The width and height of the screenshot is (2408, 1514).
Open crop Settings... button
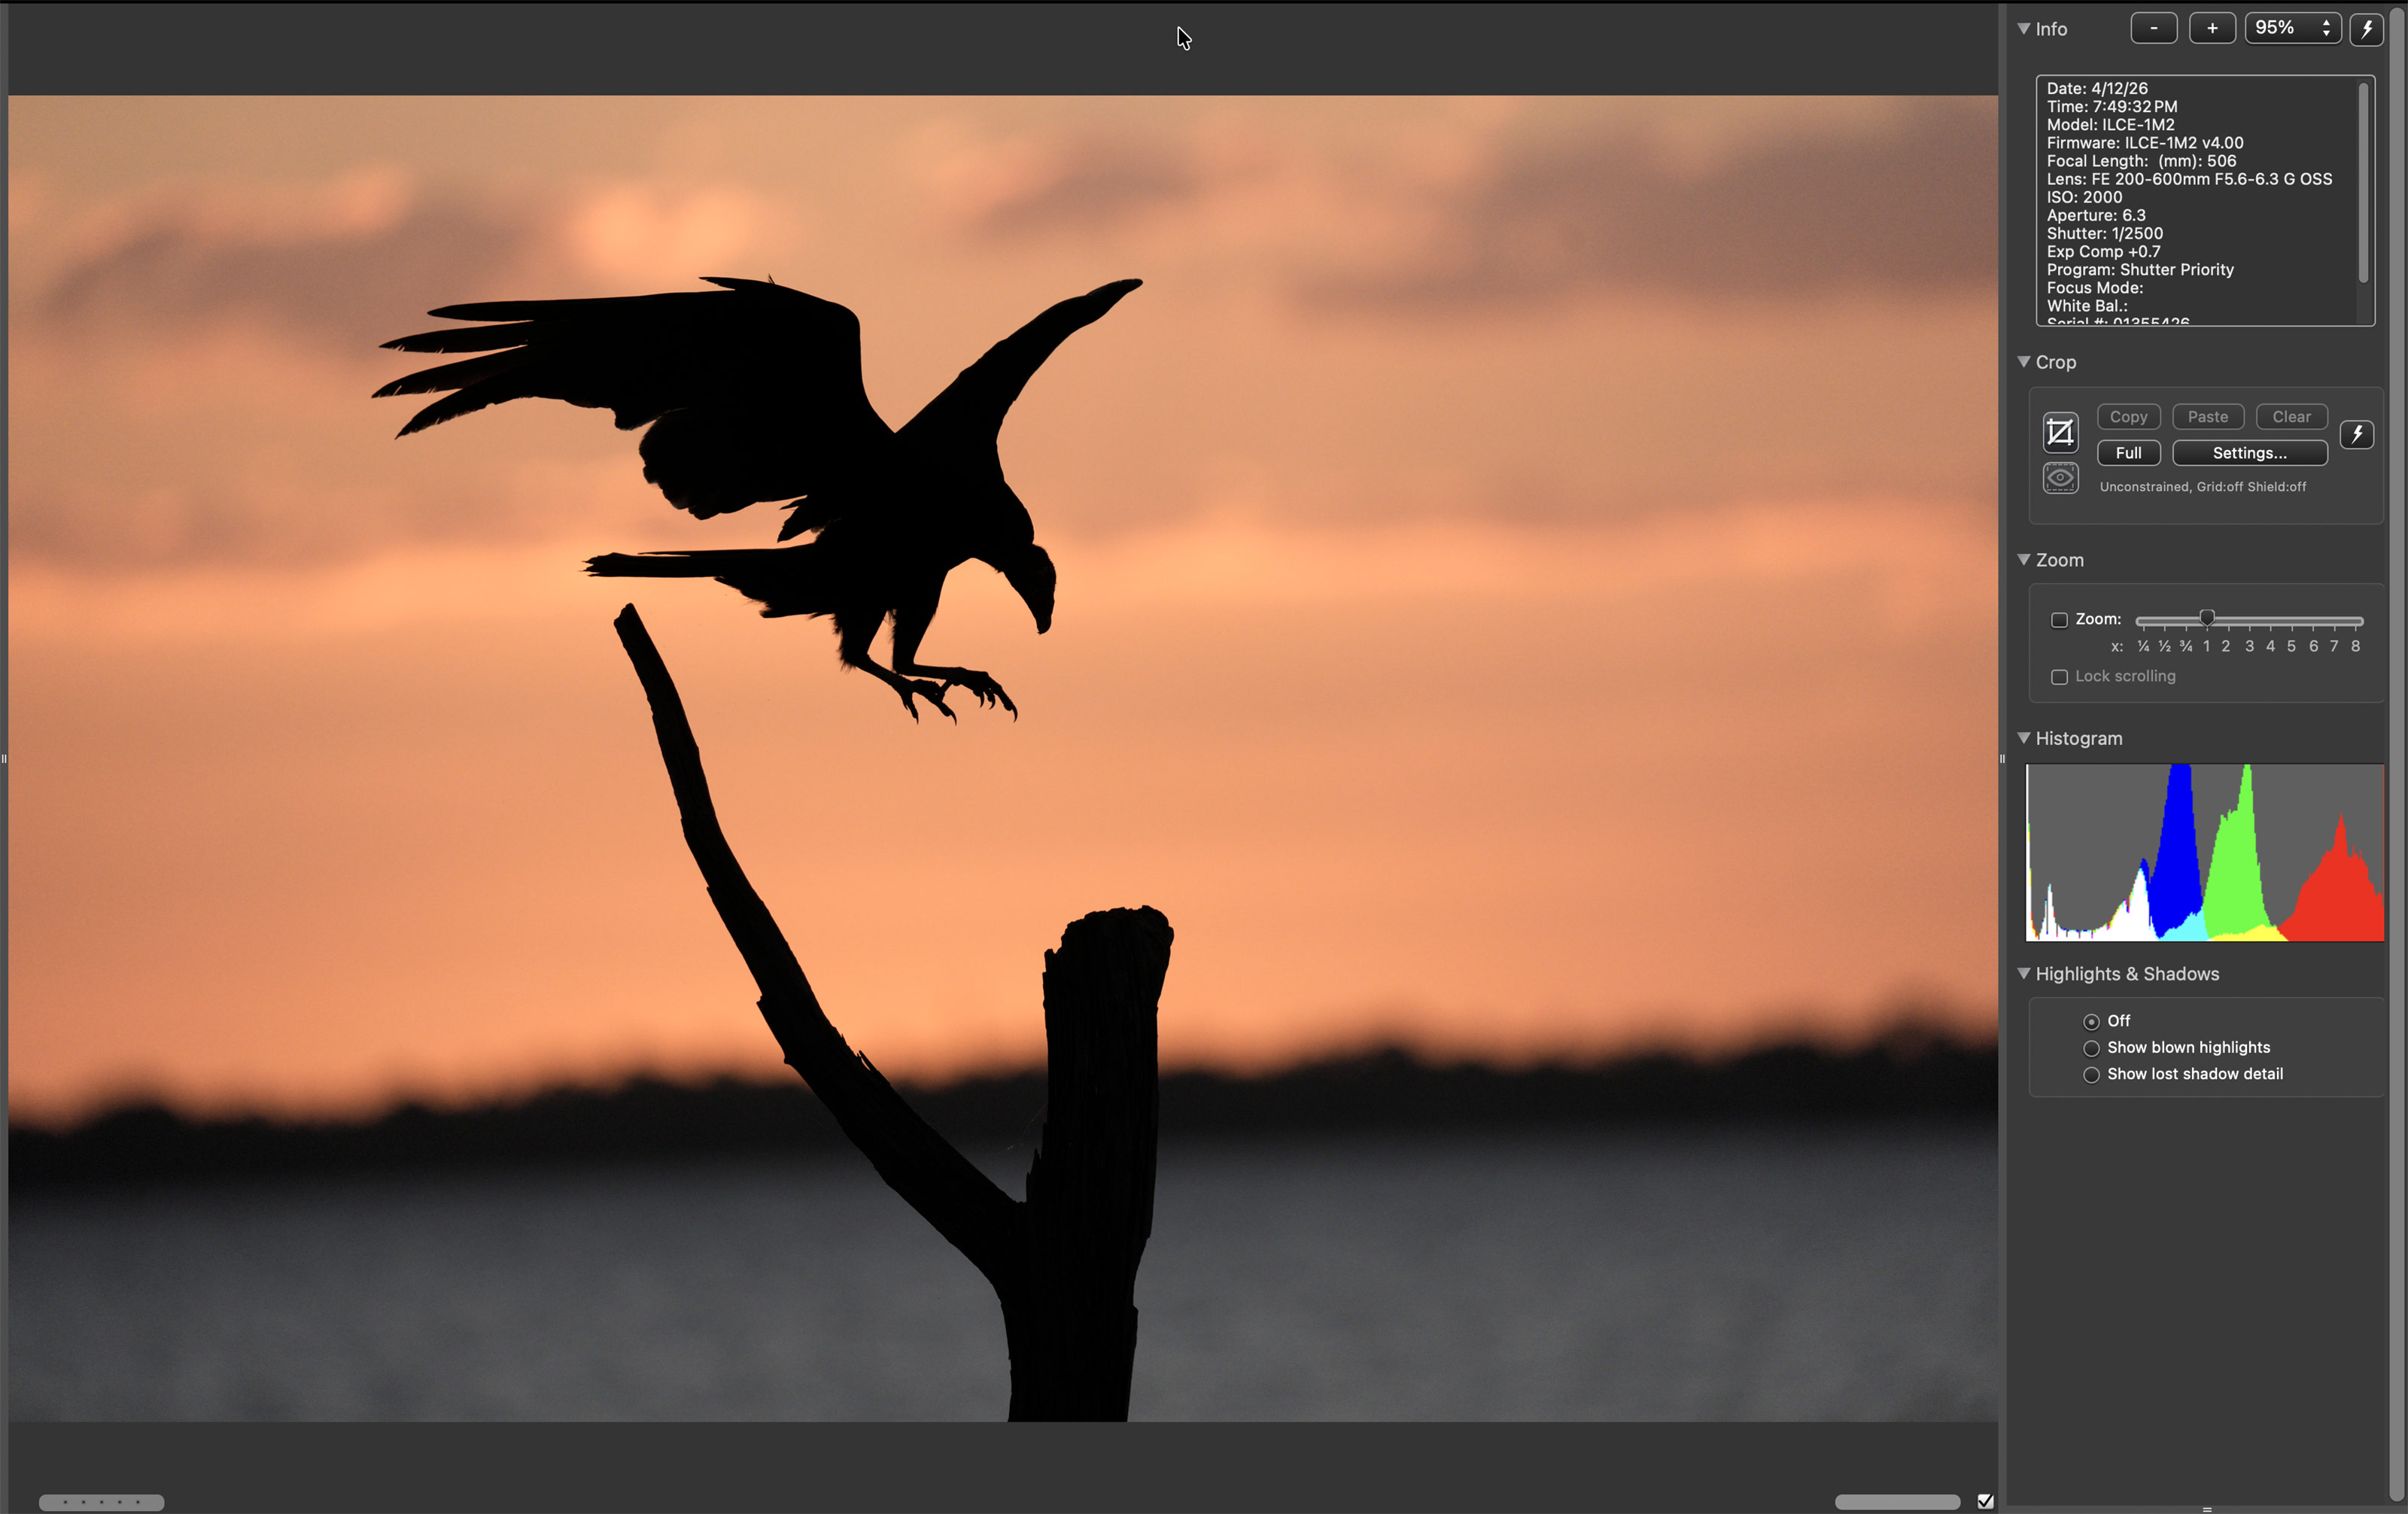(2249, 453)
